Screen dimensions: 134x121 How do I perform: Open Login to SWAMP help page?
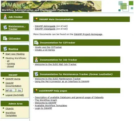click(x=43, y=108)
